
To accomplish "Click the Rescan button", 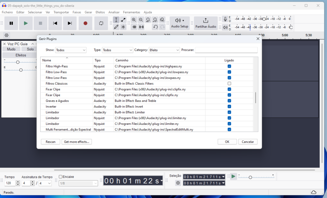I will [50, 141].
